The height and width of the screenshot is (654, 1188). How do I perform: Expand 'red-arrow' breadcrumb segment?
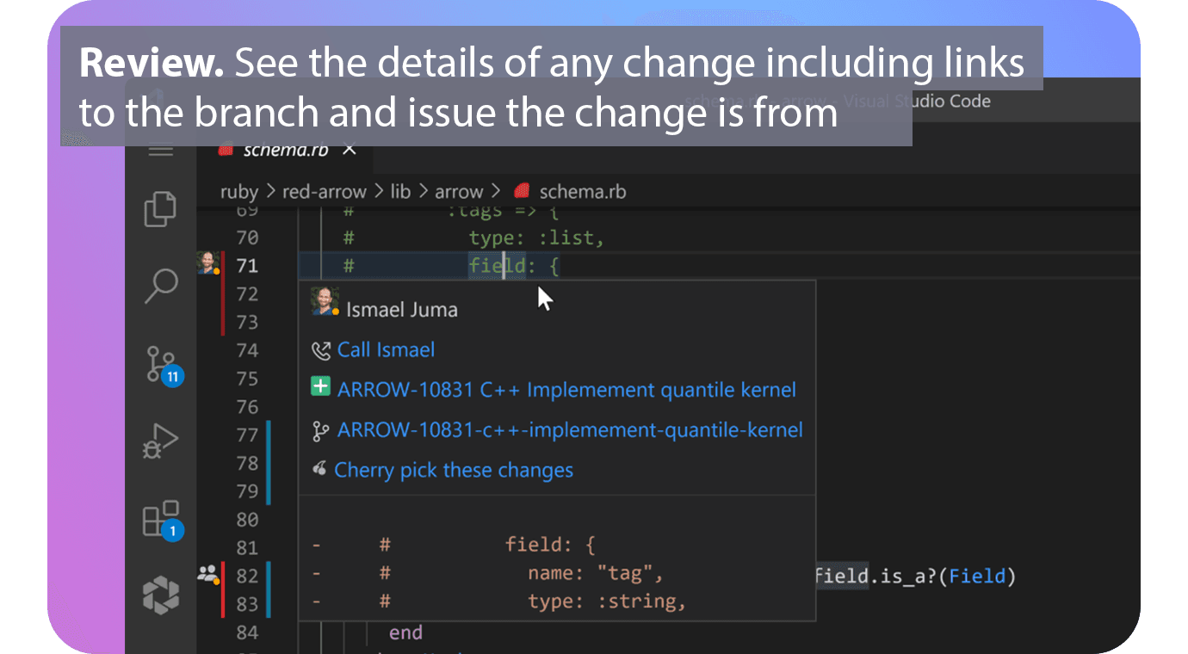tap(325, 191)
